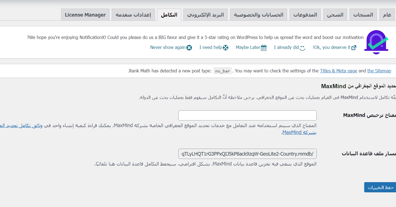Switch to the الشحن tab
Image resolution: width=396 pixels, height=207 pixels.
335,15
